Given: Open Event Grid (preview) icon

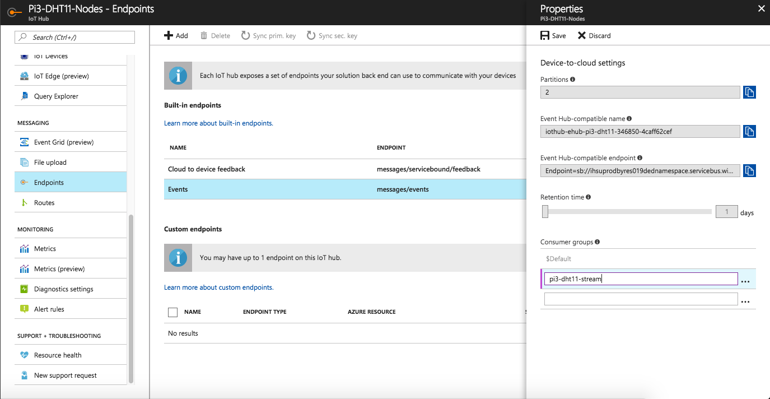Looking at the screenshot, I should click(24, 142).
